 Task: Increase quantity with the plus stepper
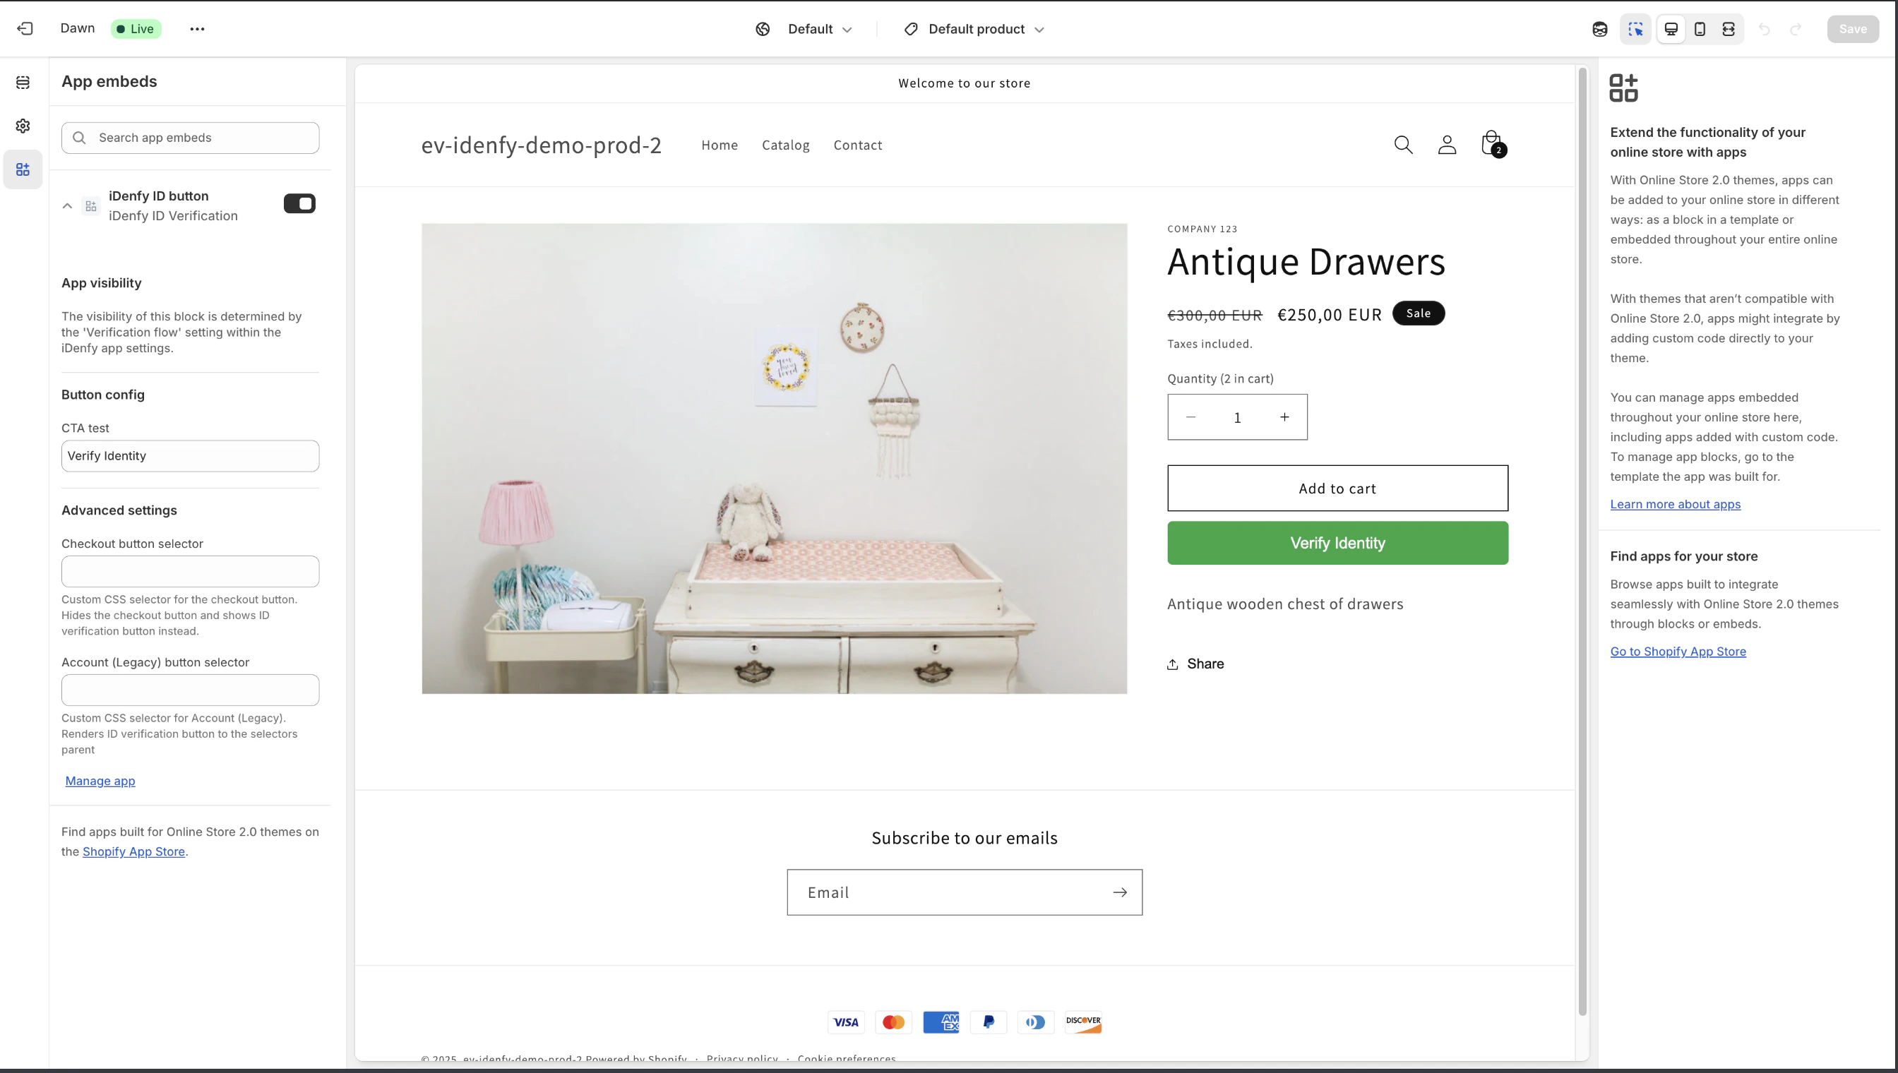[1284, 416]
